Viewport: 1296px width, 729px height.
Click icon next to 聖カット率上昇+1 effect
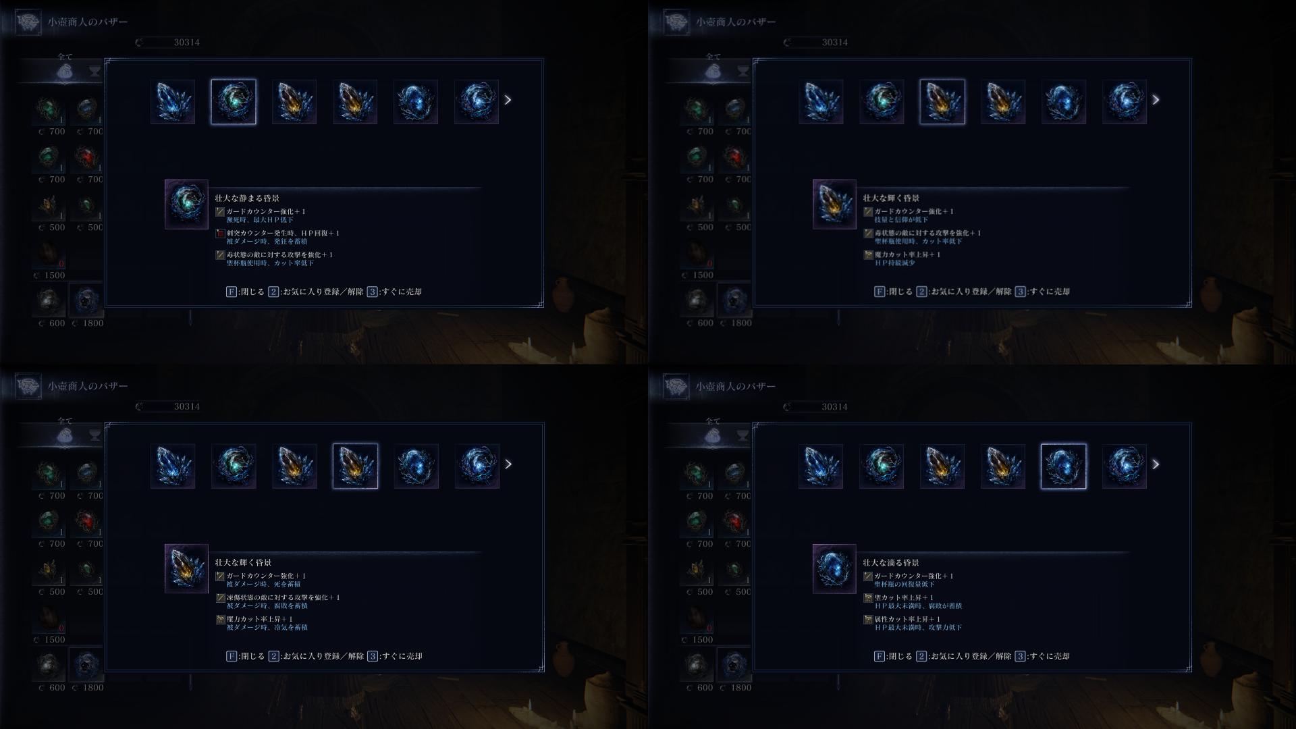(x=868, y=598)
